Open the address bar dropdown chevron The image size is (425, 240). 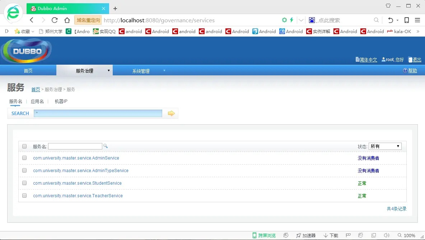point(301,20)
